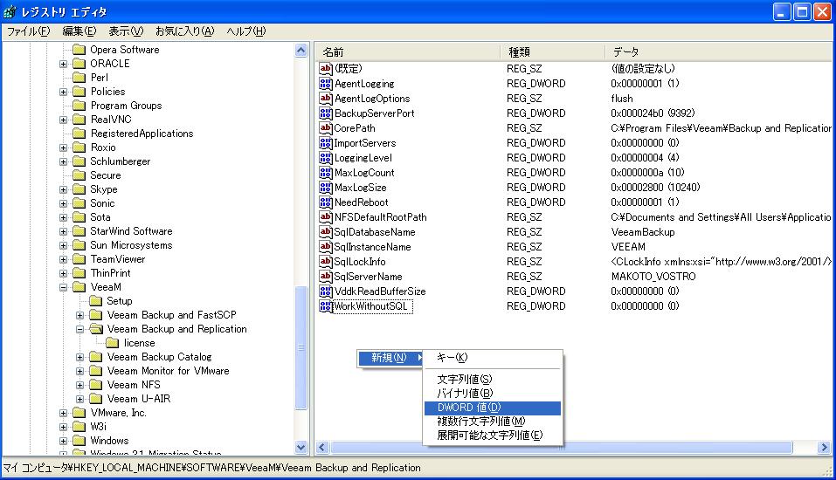Screen dimensions: 836x480
Task: Click values pane scroll left arrow
Action: click(322, 448)
